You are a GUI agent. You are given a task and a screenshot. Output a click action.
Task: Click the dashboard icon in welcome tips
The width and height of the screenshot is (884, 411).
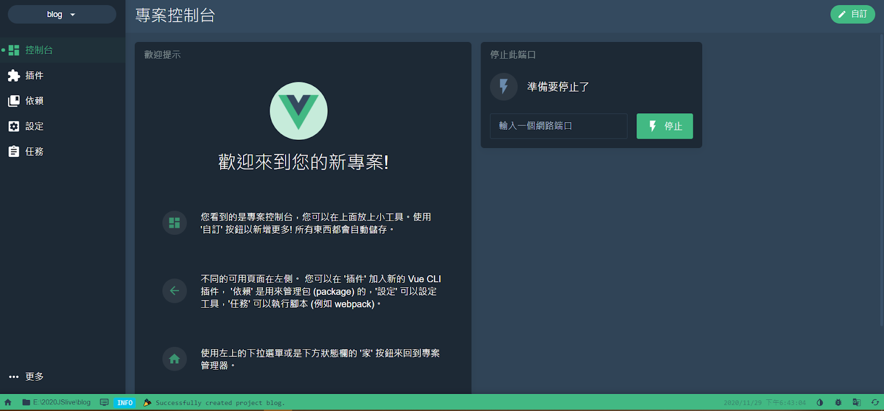(x=175, y=223)
